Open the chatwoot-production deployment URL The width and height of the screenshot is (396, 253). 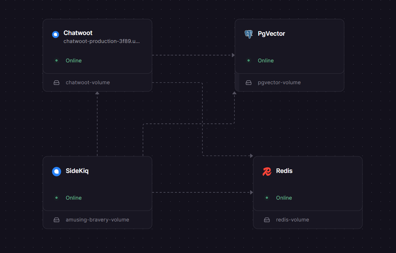pyautogui.click(x=102, y=41)
